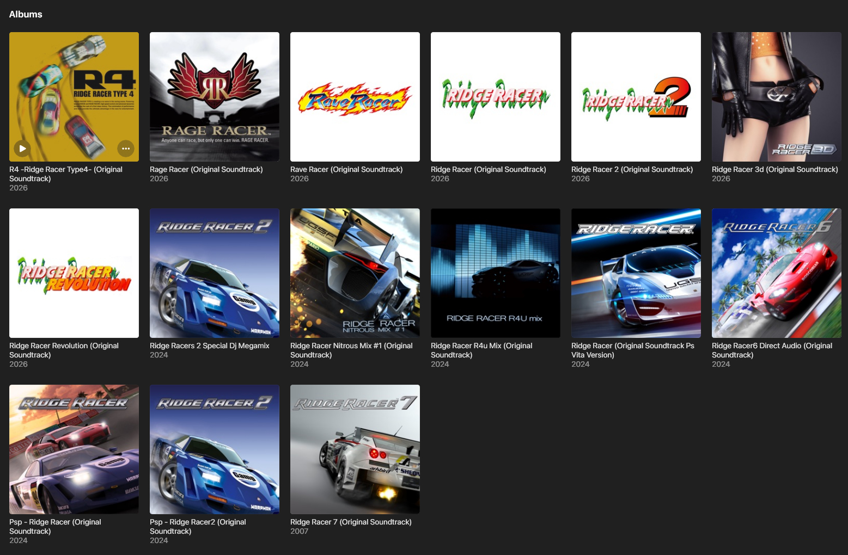
Task: Select the Ridge Racer Ps Vita album artwork
Action: [636, 273]
